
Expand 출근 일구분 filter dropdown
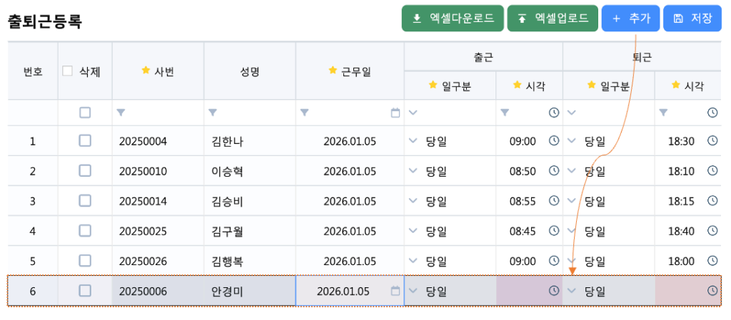click(413, 113)
